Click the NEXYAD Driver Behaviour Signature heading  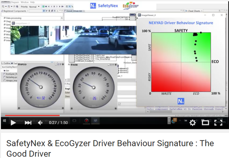point(181,23)
